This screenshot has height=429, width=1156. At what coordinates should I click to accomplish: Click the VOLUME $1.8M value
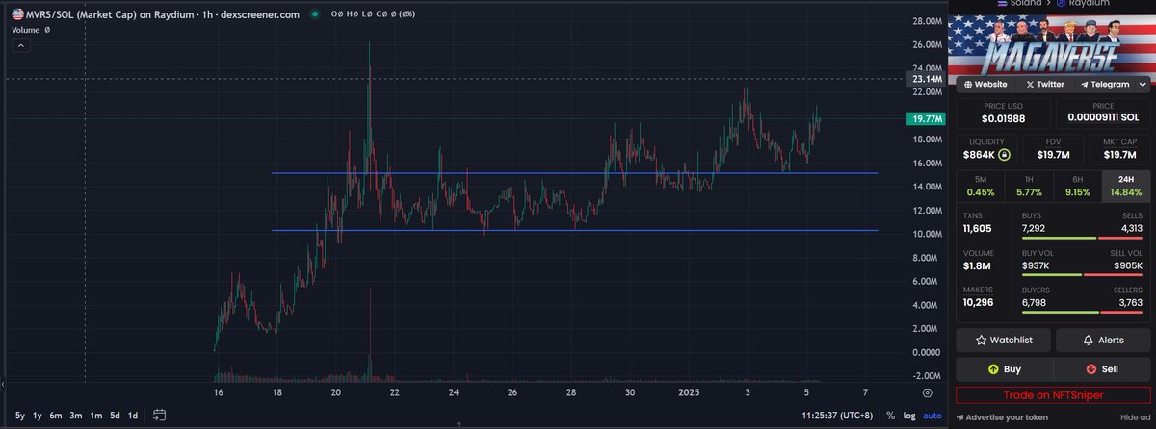pos(978,265)
